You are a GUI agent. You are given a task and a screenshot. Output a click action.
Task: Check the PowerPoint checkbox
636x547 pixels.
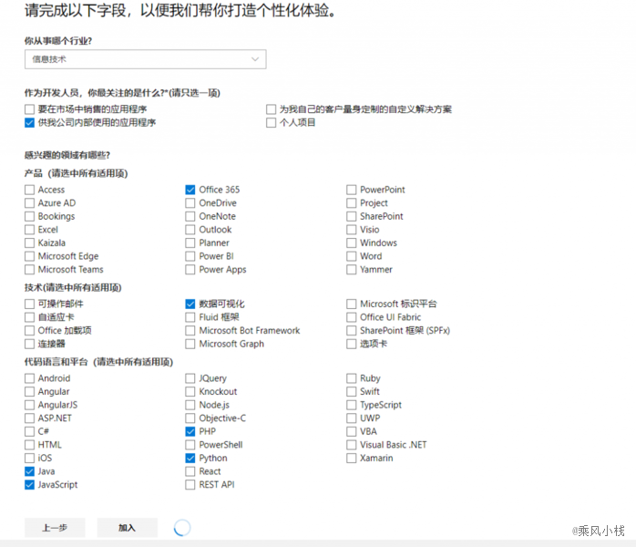352,190
